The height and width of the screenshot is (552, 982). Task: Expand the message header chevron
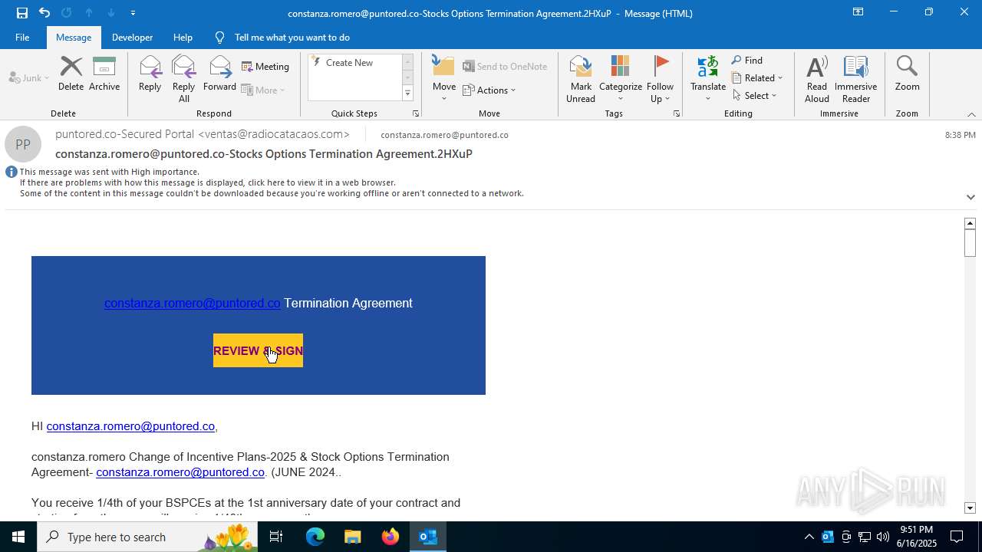coord(970,197)
